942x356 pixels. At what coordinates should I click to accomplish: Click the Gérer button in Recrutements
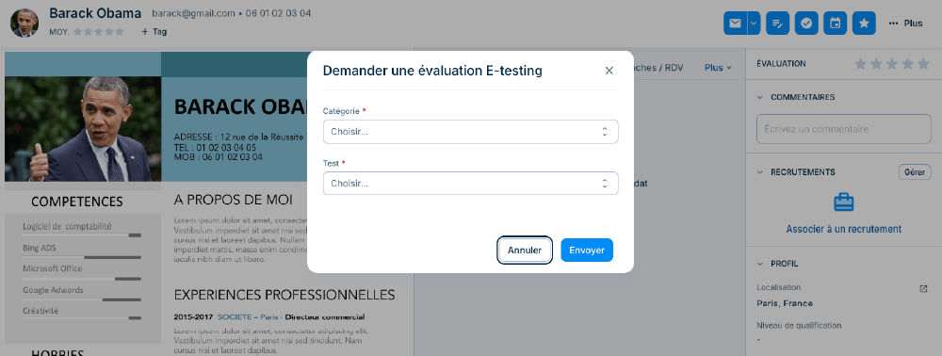[915, 172]
